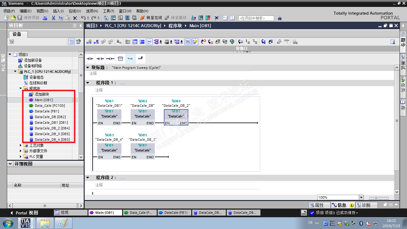The height and width of the screenshot is (229, 407).
Task: Open the 视图(V) menu
Action: point(42,11)
